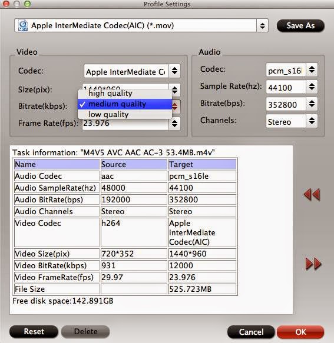Click the Cancel button
Image resolution: width=334 pixels, height=343 pixels.
251,332
